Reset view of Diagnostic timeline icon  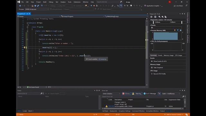tap(165, 17)
